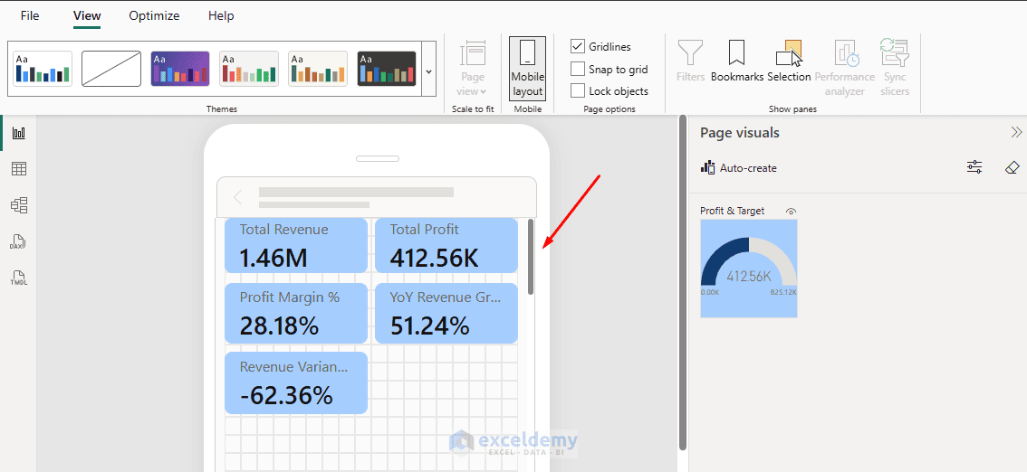
Task: Switch to the Optimize tab
Action: [x=154, y=15]
